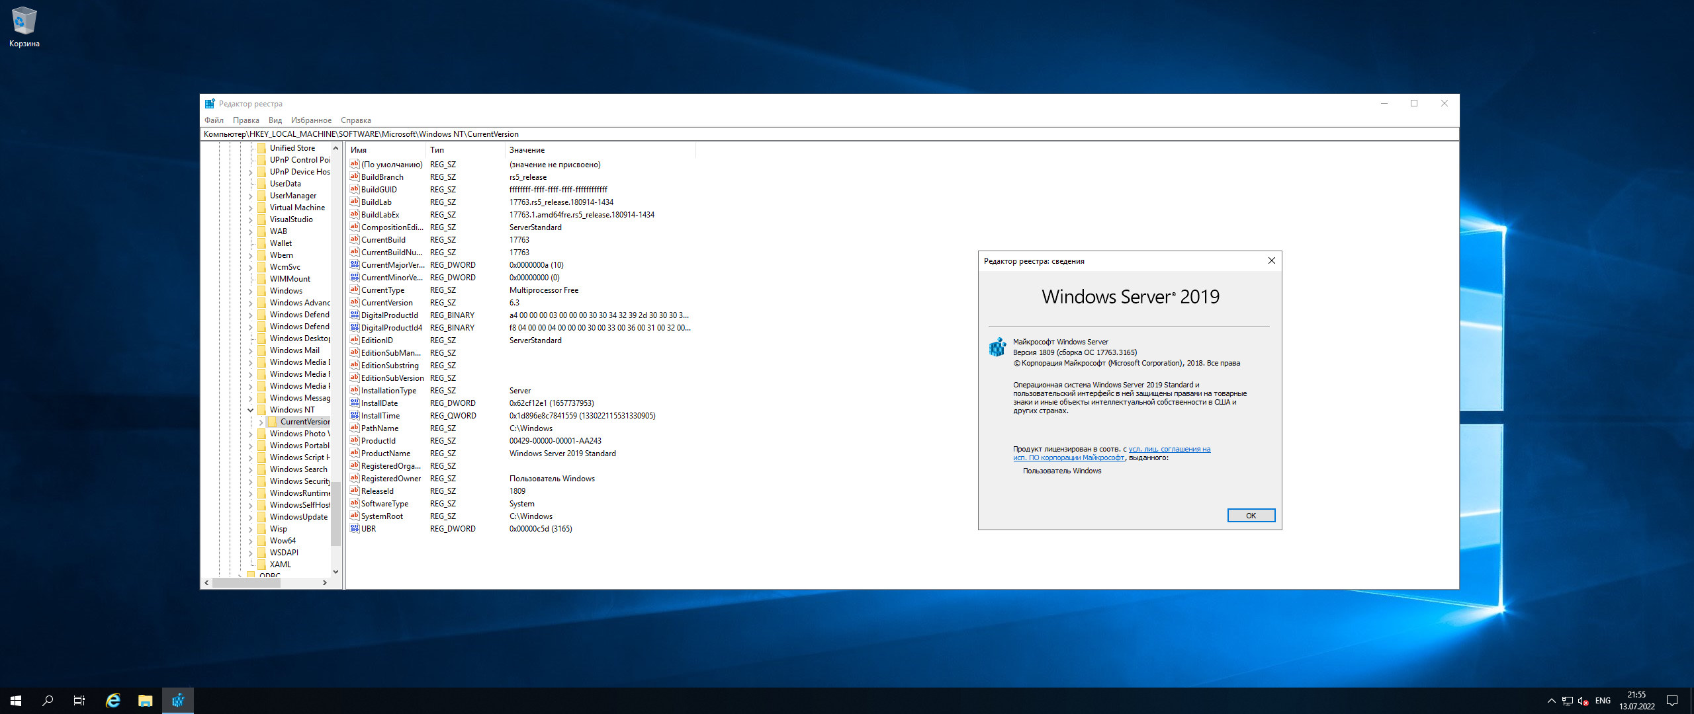This screenshot has width=1694, height=714.
Task: Open the clock and date flyout
Action: tap(1637, 701)
